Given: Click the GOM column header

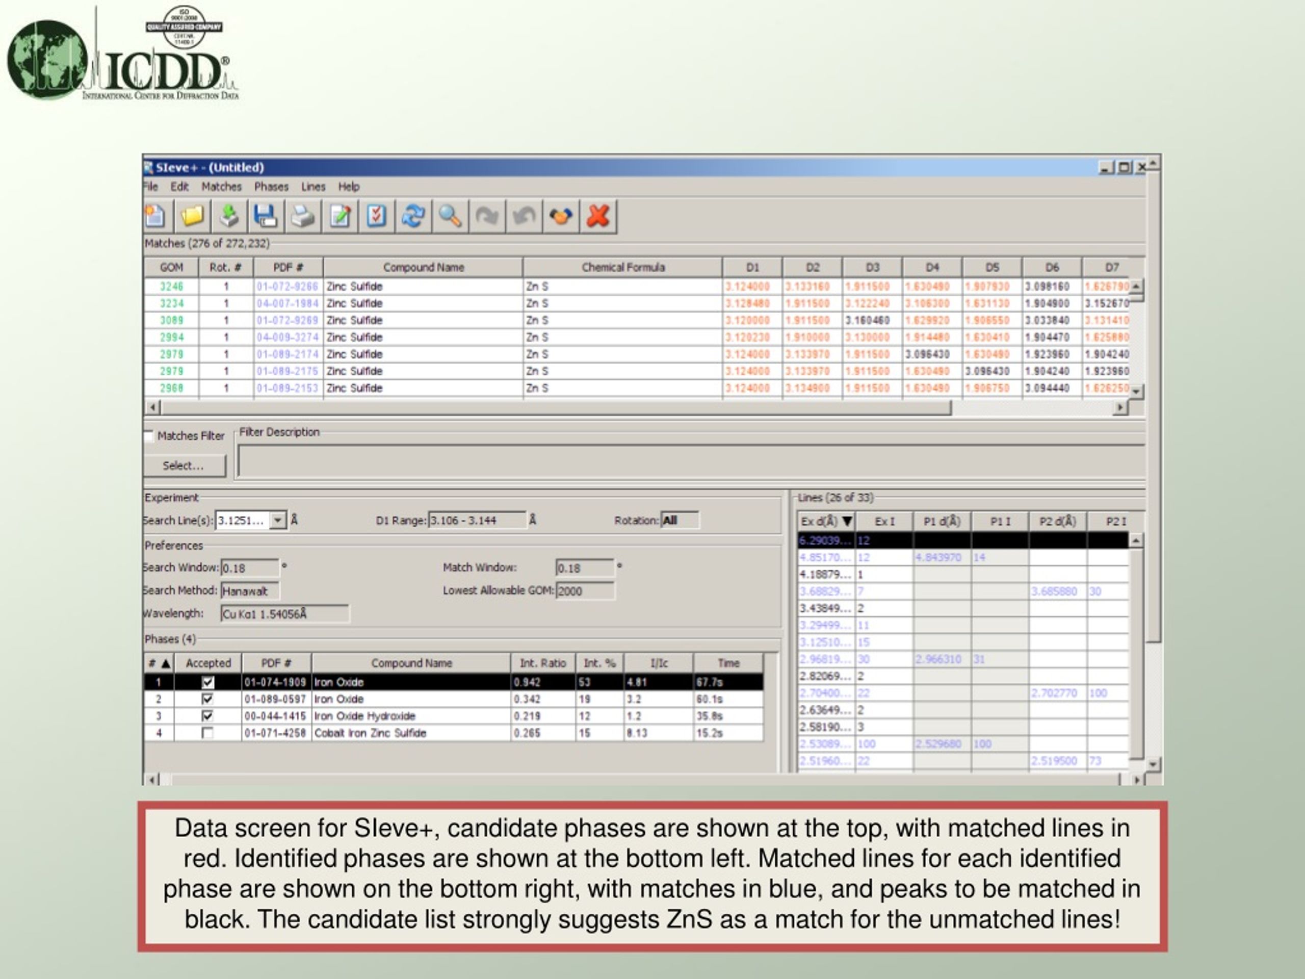Looking at the screenshot, I should pyautogui.click(x=172, y=267).
